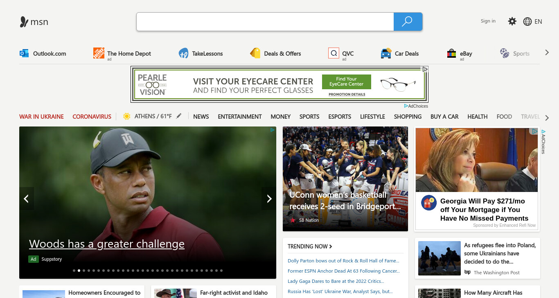Select the LIFESTYLE category
Image resolution: width=559 pixels, height=298 pixels.
(x=372, y=117)
